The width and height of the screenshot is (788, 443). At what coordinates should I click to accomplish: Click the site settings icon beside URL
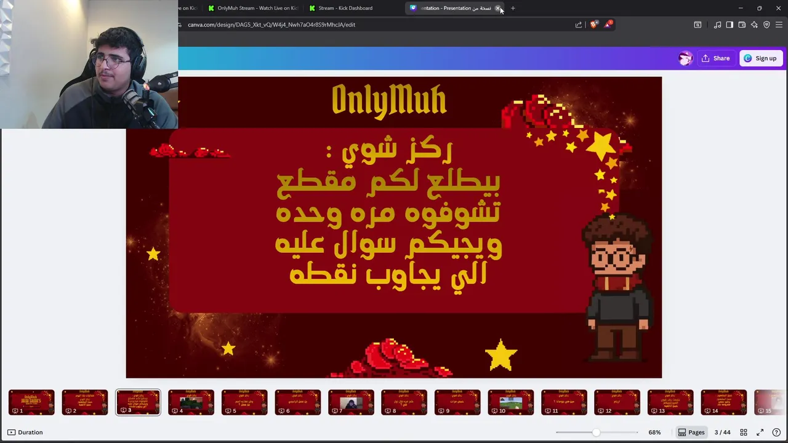coord(180,25)
